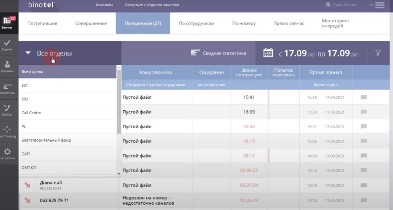Open the Задачи checkmark icon
Viewport: 393px width, 210px height.
(7, 45)
